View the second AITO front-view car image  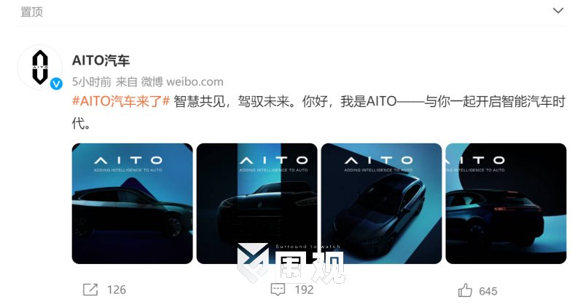point(257,204)
